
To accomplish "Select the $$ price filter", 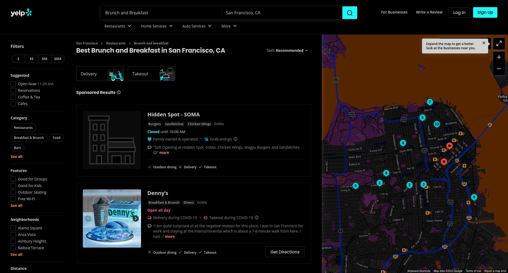I will coord(31,59).
